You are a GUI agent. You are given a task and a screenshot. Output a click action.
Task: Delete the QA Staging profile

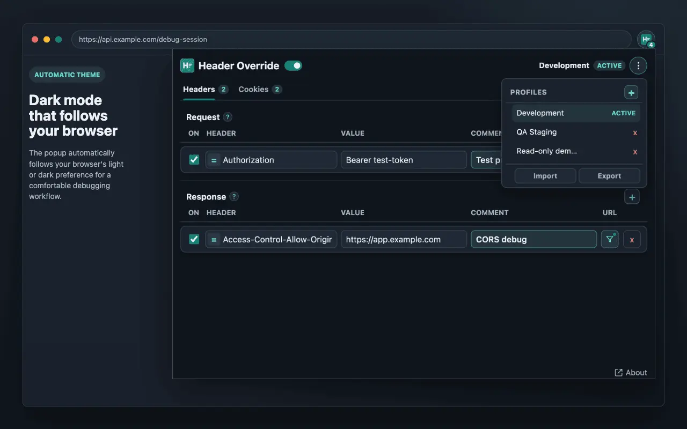pyautogui.click(x=635, y=132)
